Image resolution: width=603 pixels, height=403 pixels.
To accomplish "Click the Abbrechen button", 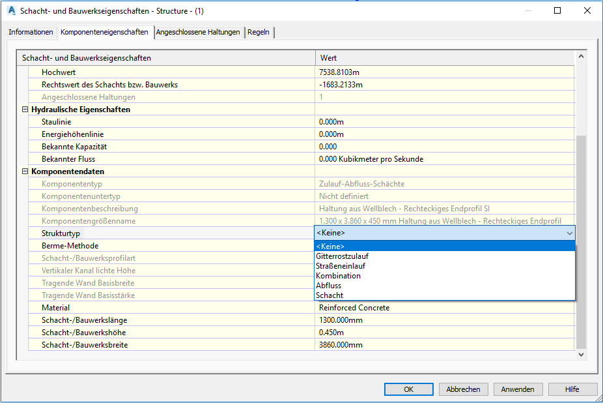I will point(463,389).
